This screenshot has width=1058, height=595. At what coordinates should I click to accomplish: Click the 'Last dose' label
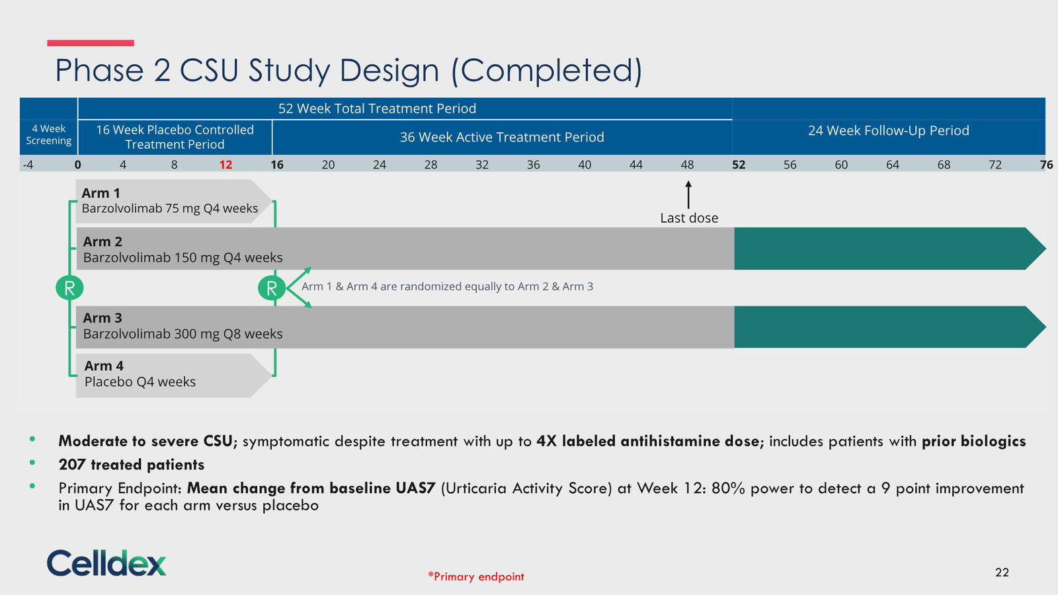(689, 218)
